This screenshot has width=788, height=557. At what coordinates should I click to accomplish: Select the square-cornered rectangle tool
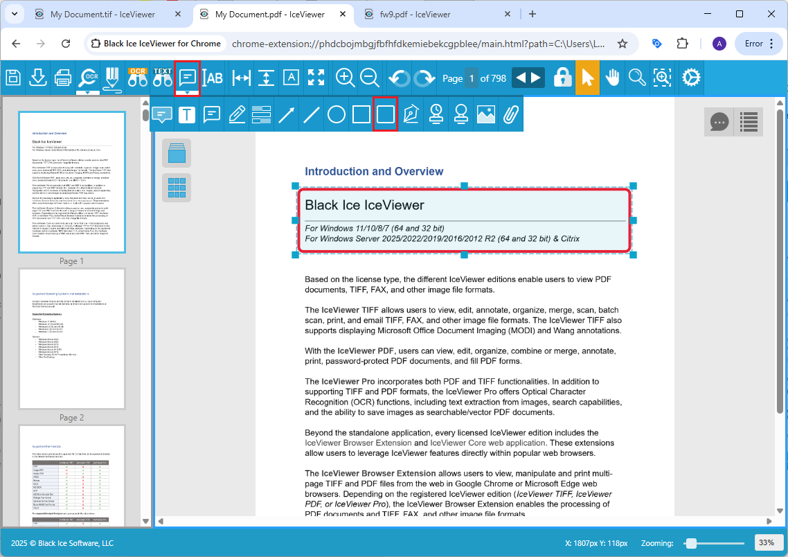[x=361, y=114]
